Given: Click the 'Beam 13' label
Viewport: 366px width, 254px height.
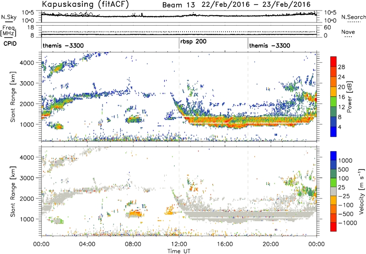Looking at the screenshot, I should click(x=178, y=5).
